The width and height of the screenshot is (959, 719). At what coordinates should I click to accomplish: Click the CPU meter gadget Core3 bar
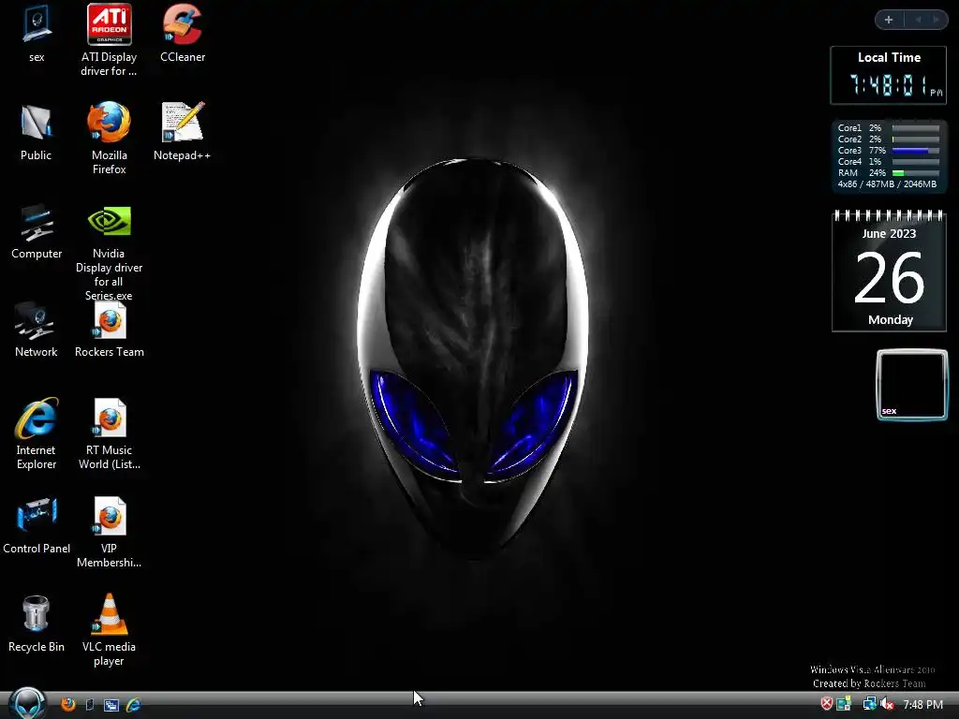[x=916, y=151]
